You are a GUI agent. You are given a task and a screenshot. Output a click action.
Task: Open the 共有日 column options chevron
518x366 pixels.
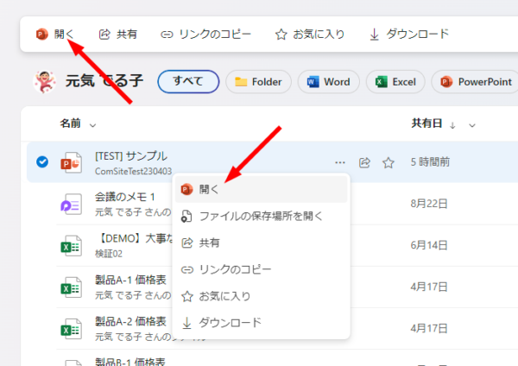(x=472, y=125)
